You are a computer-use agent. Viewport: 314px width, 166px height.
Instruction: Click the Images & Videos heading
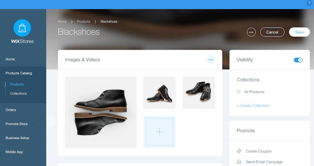(82, 60)
